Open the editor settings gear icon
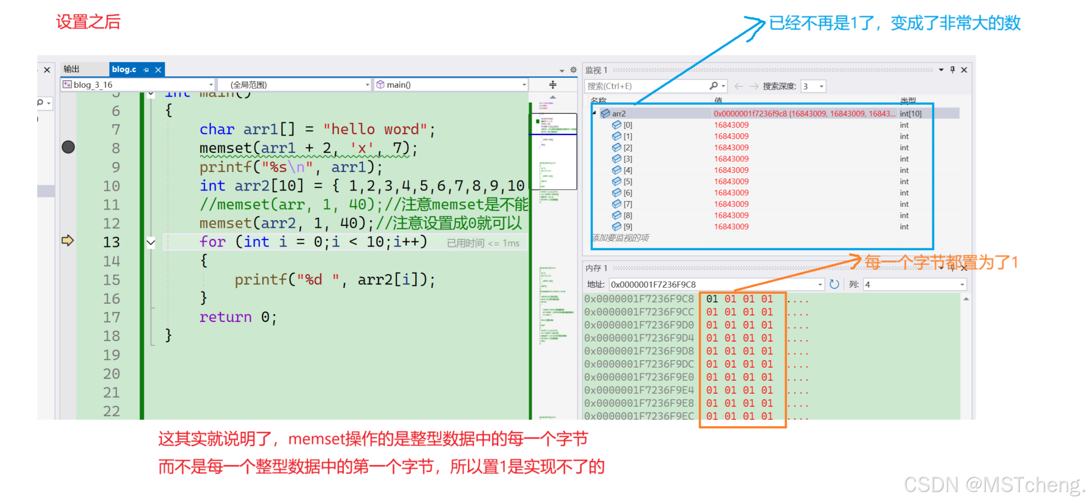 [573, 69]
